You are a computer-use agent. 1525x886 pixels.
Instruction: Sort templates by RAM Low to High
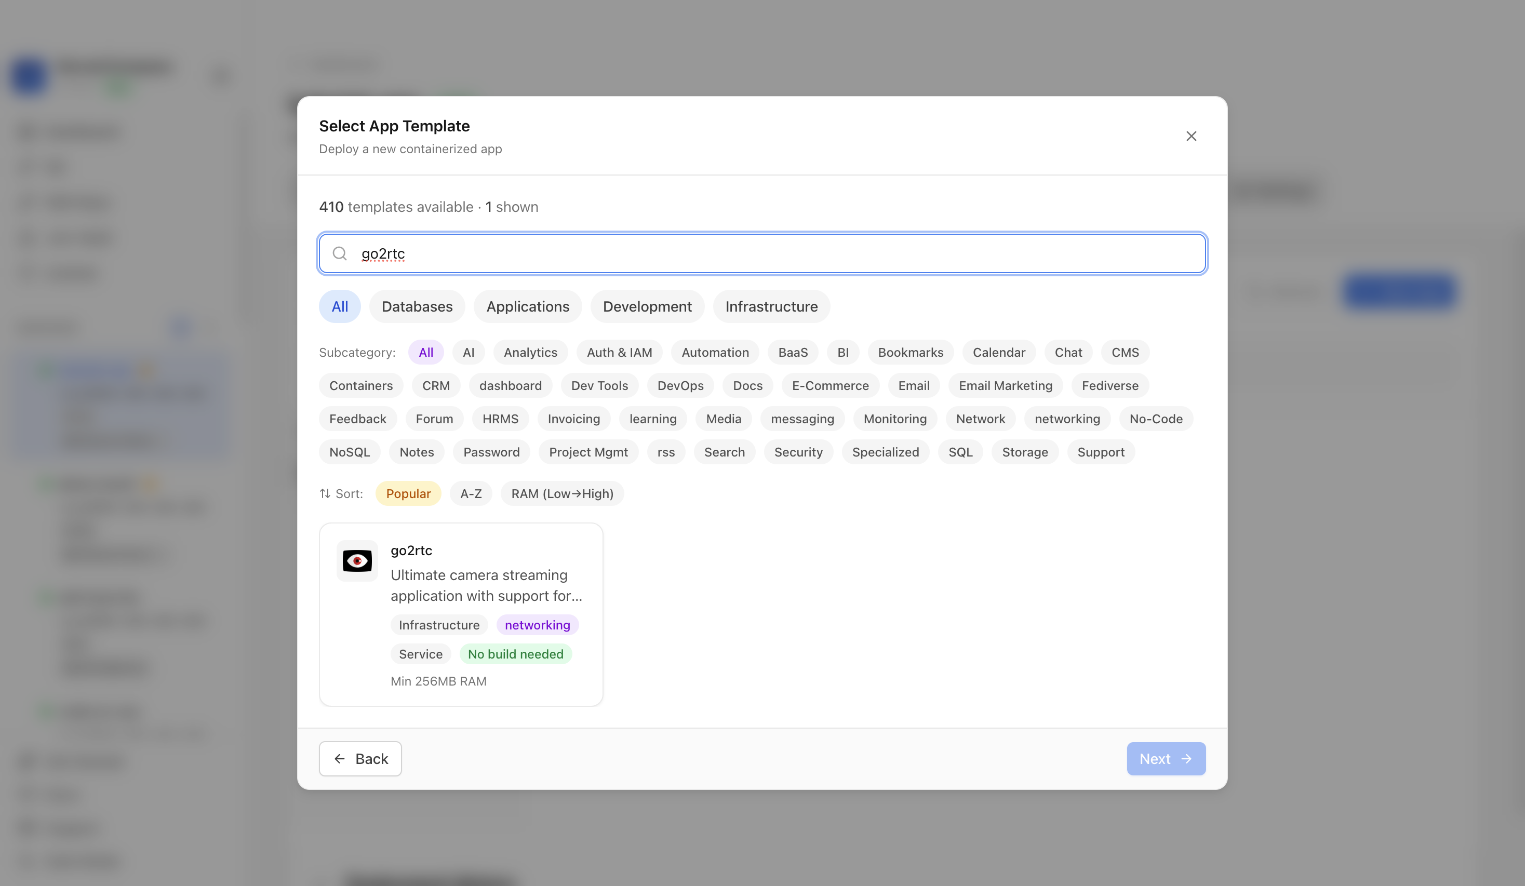(562, 493)
